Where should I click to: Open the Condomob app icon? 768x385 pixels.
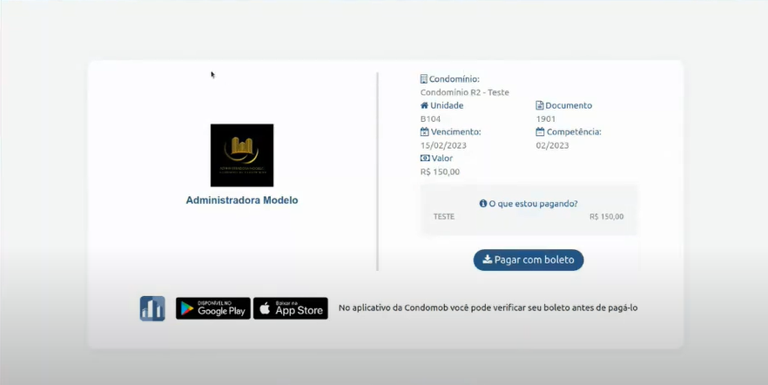(x=152, y=308)
